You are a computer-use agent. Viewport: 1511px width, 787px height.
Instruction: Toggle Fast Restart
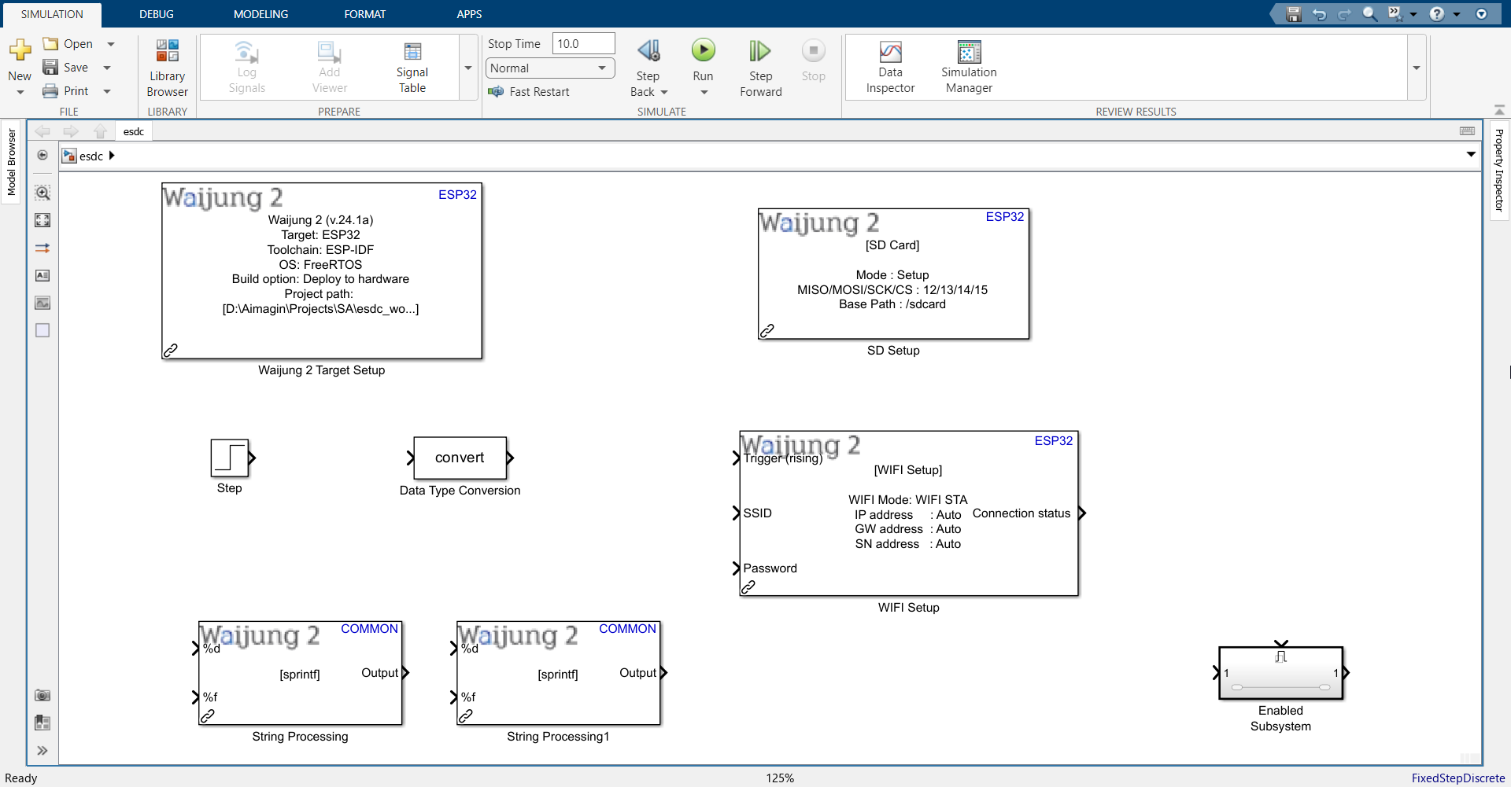coord(529,92)
